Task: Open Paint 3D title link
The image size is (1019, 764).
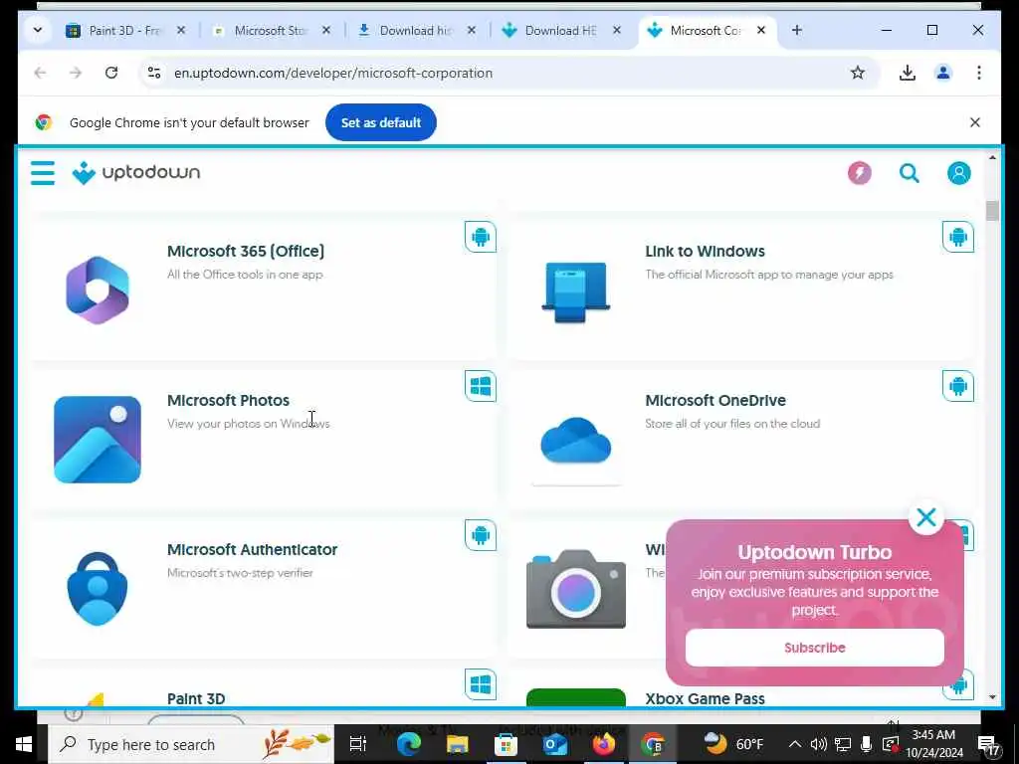Action: point(196,699)
